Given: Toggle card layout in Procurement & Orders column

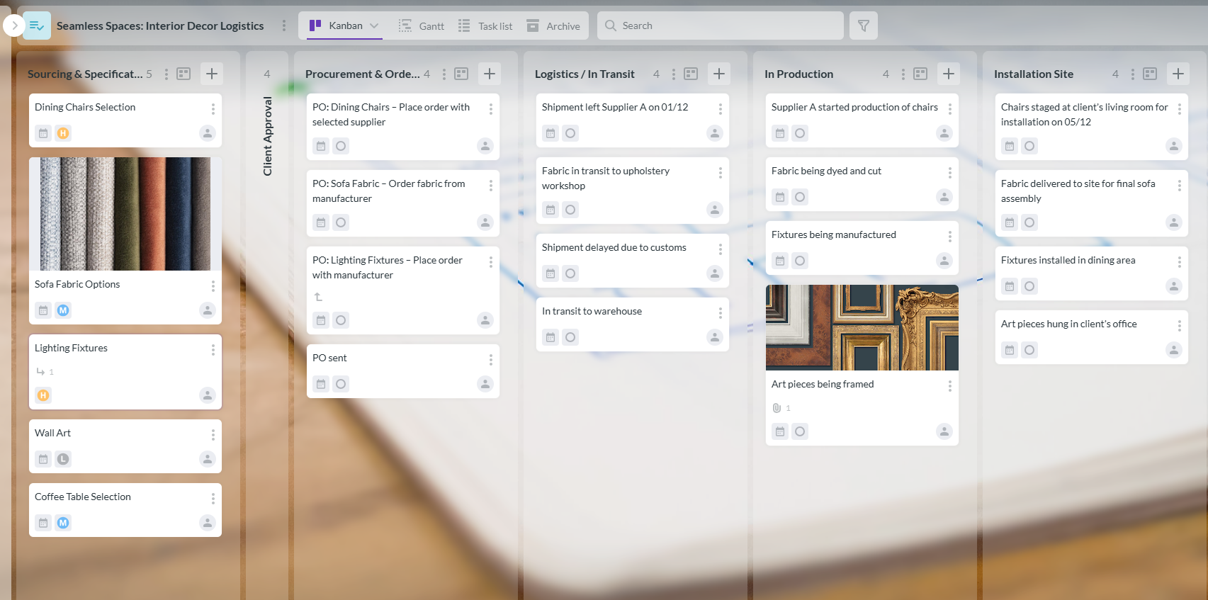Looking at the screenshot, I should [461, 74].
